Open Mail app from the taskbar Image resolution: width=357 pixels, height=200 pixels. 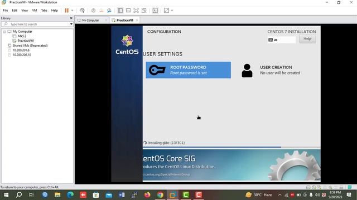pos(109,195)
